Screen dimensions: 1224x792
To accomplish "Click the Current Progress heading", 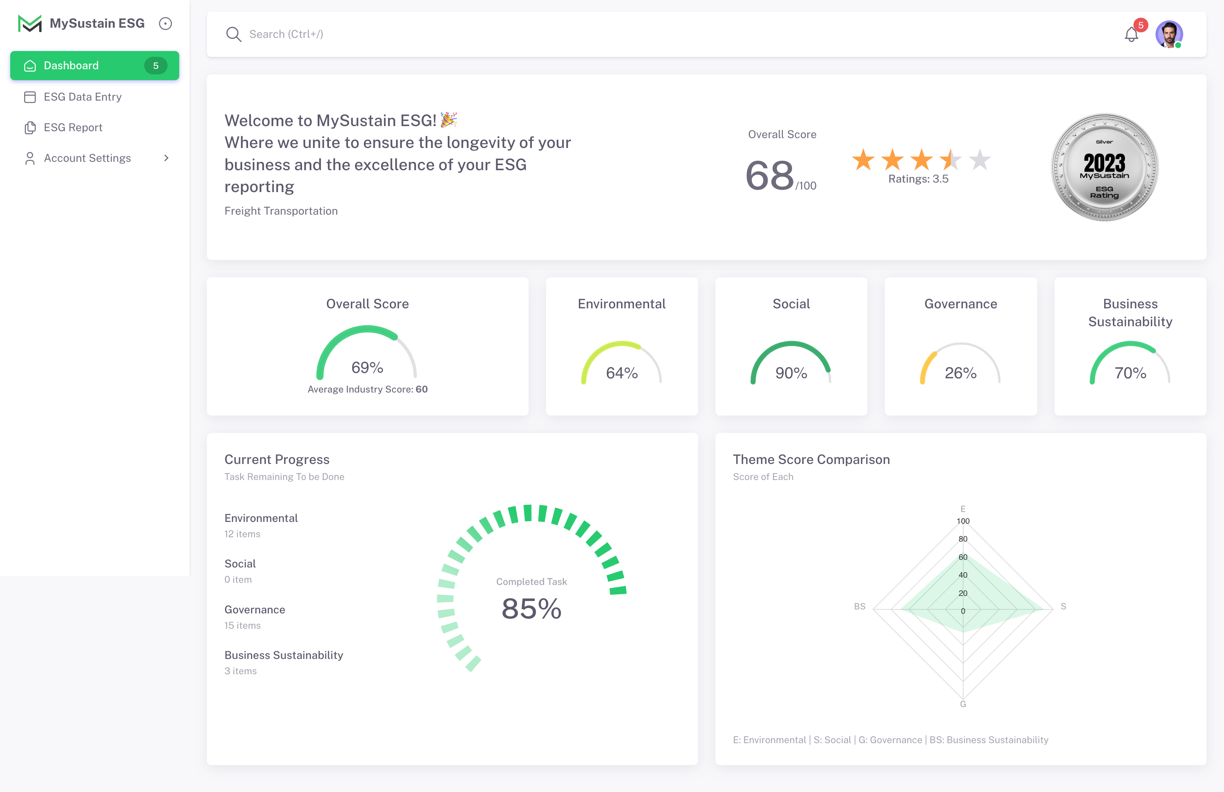I will click(x=277, y=459).
